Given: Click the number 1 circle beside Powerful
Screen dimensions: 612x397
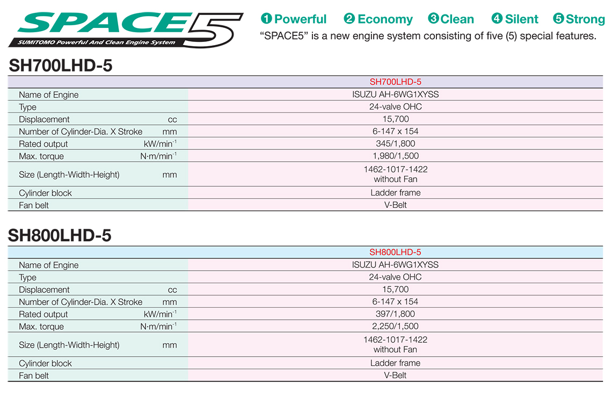Looking at the screenshot, I should tap(266, 19).
